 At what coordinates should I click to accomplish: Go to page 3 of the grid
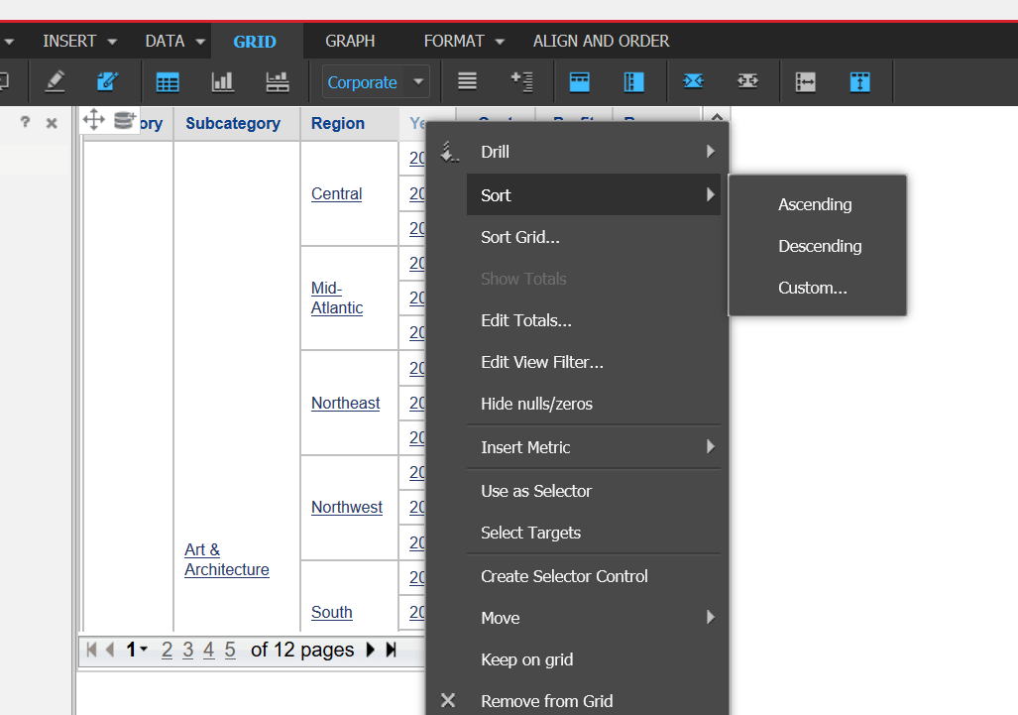click(x=187, y=650)
